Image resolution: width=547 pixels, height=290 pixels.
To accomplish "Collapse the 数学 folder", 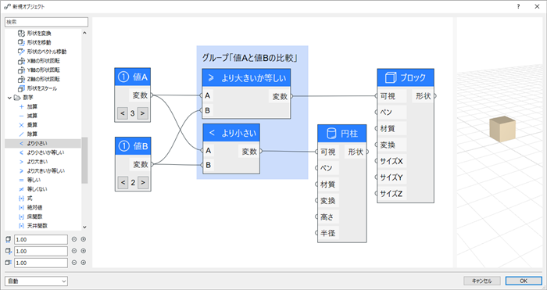I will click(x=9, y=98).
